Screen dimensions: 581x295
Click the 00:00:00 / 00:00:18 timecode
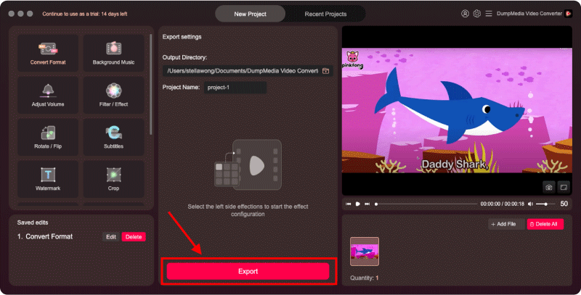(502, 204)
